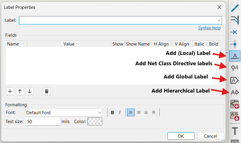
Task: Expand the Font dropdown list
Action: tap(99, 112)
